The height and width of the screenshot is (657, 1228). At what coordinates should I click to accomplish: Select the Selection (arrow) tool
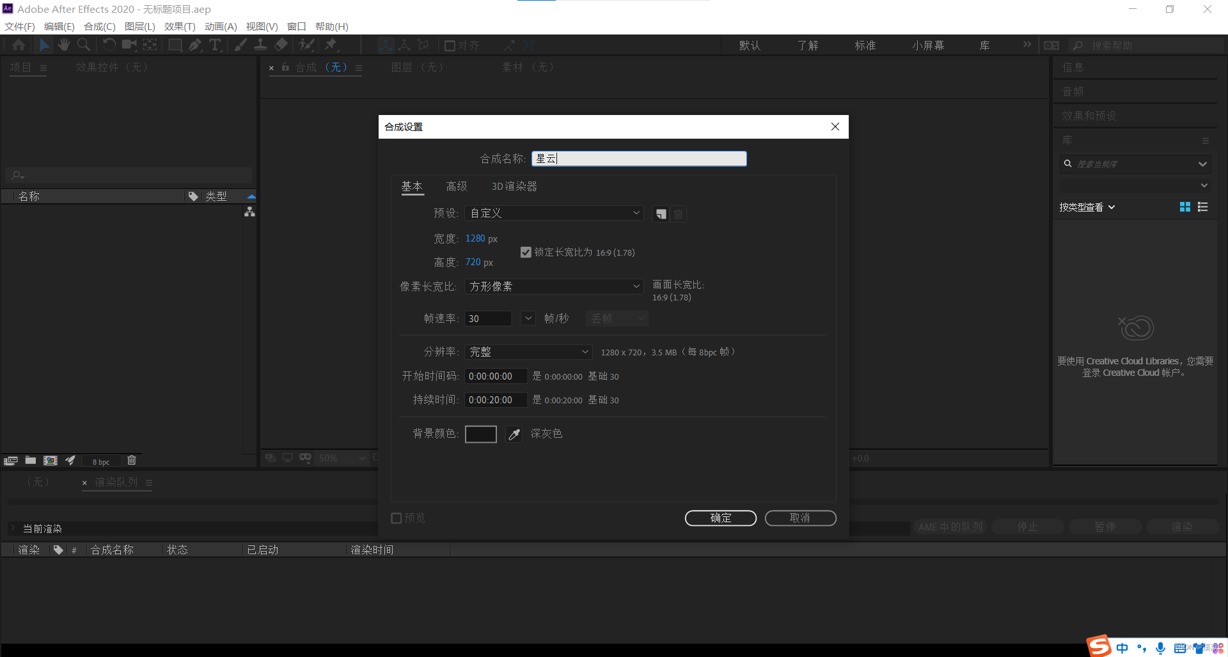click(44, 45)
